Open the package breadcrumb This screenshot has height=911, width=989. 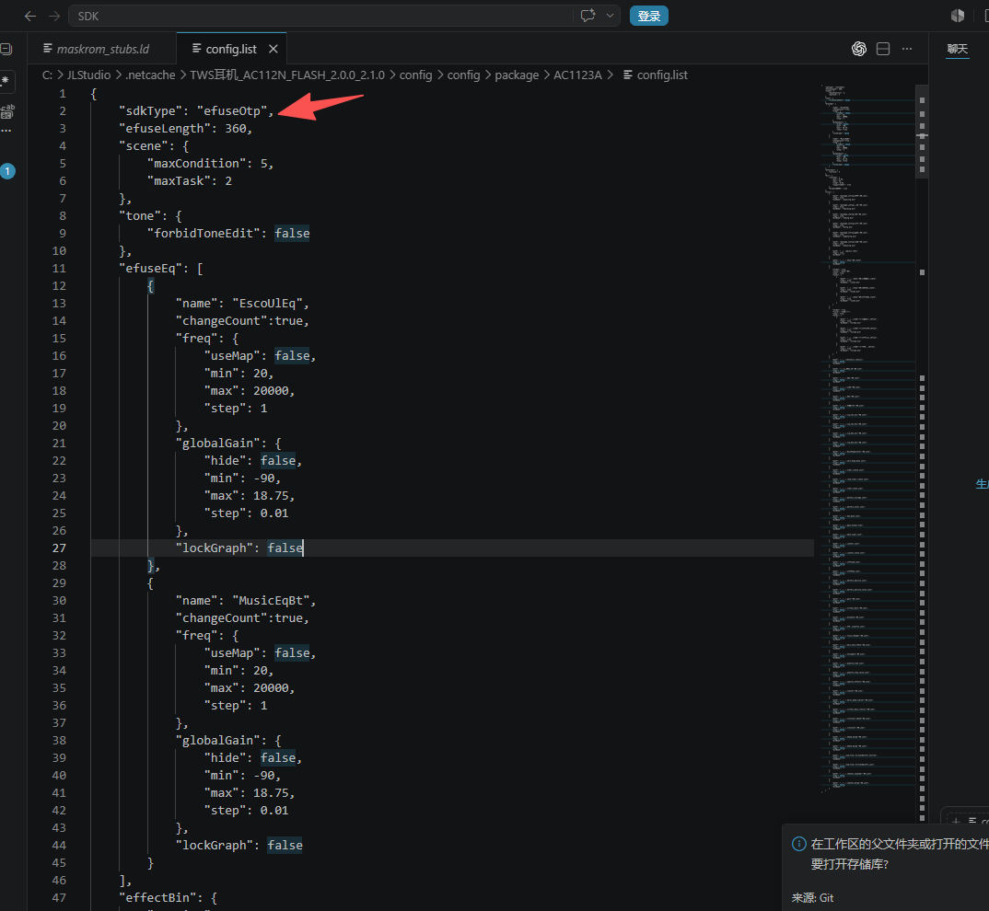(x=517, y=75)
